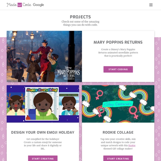
Task: Click START CREATING under Emoji Holiday
Action: (x=43, y=158)
